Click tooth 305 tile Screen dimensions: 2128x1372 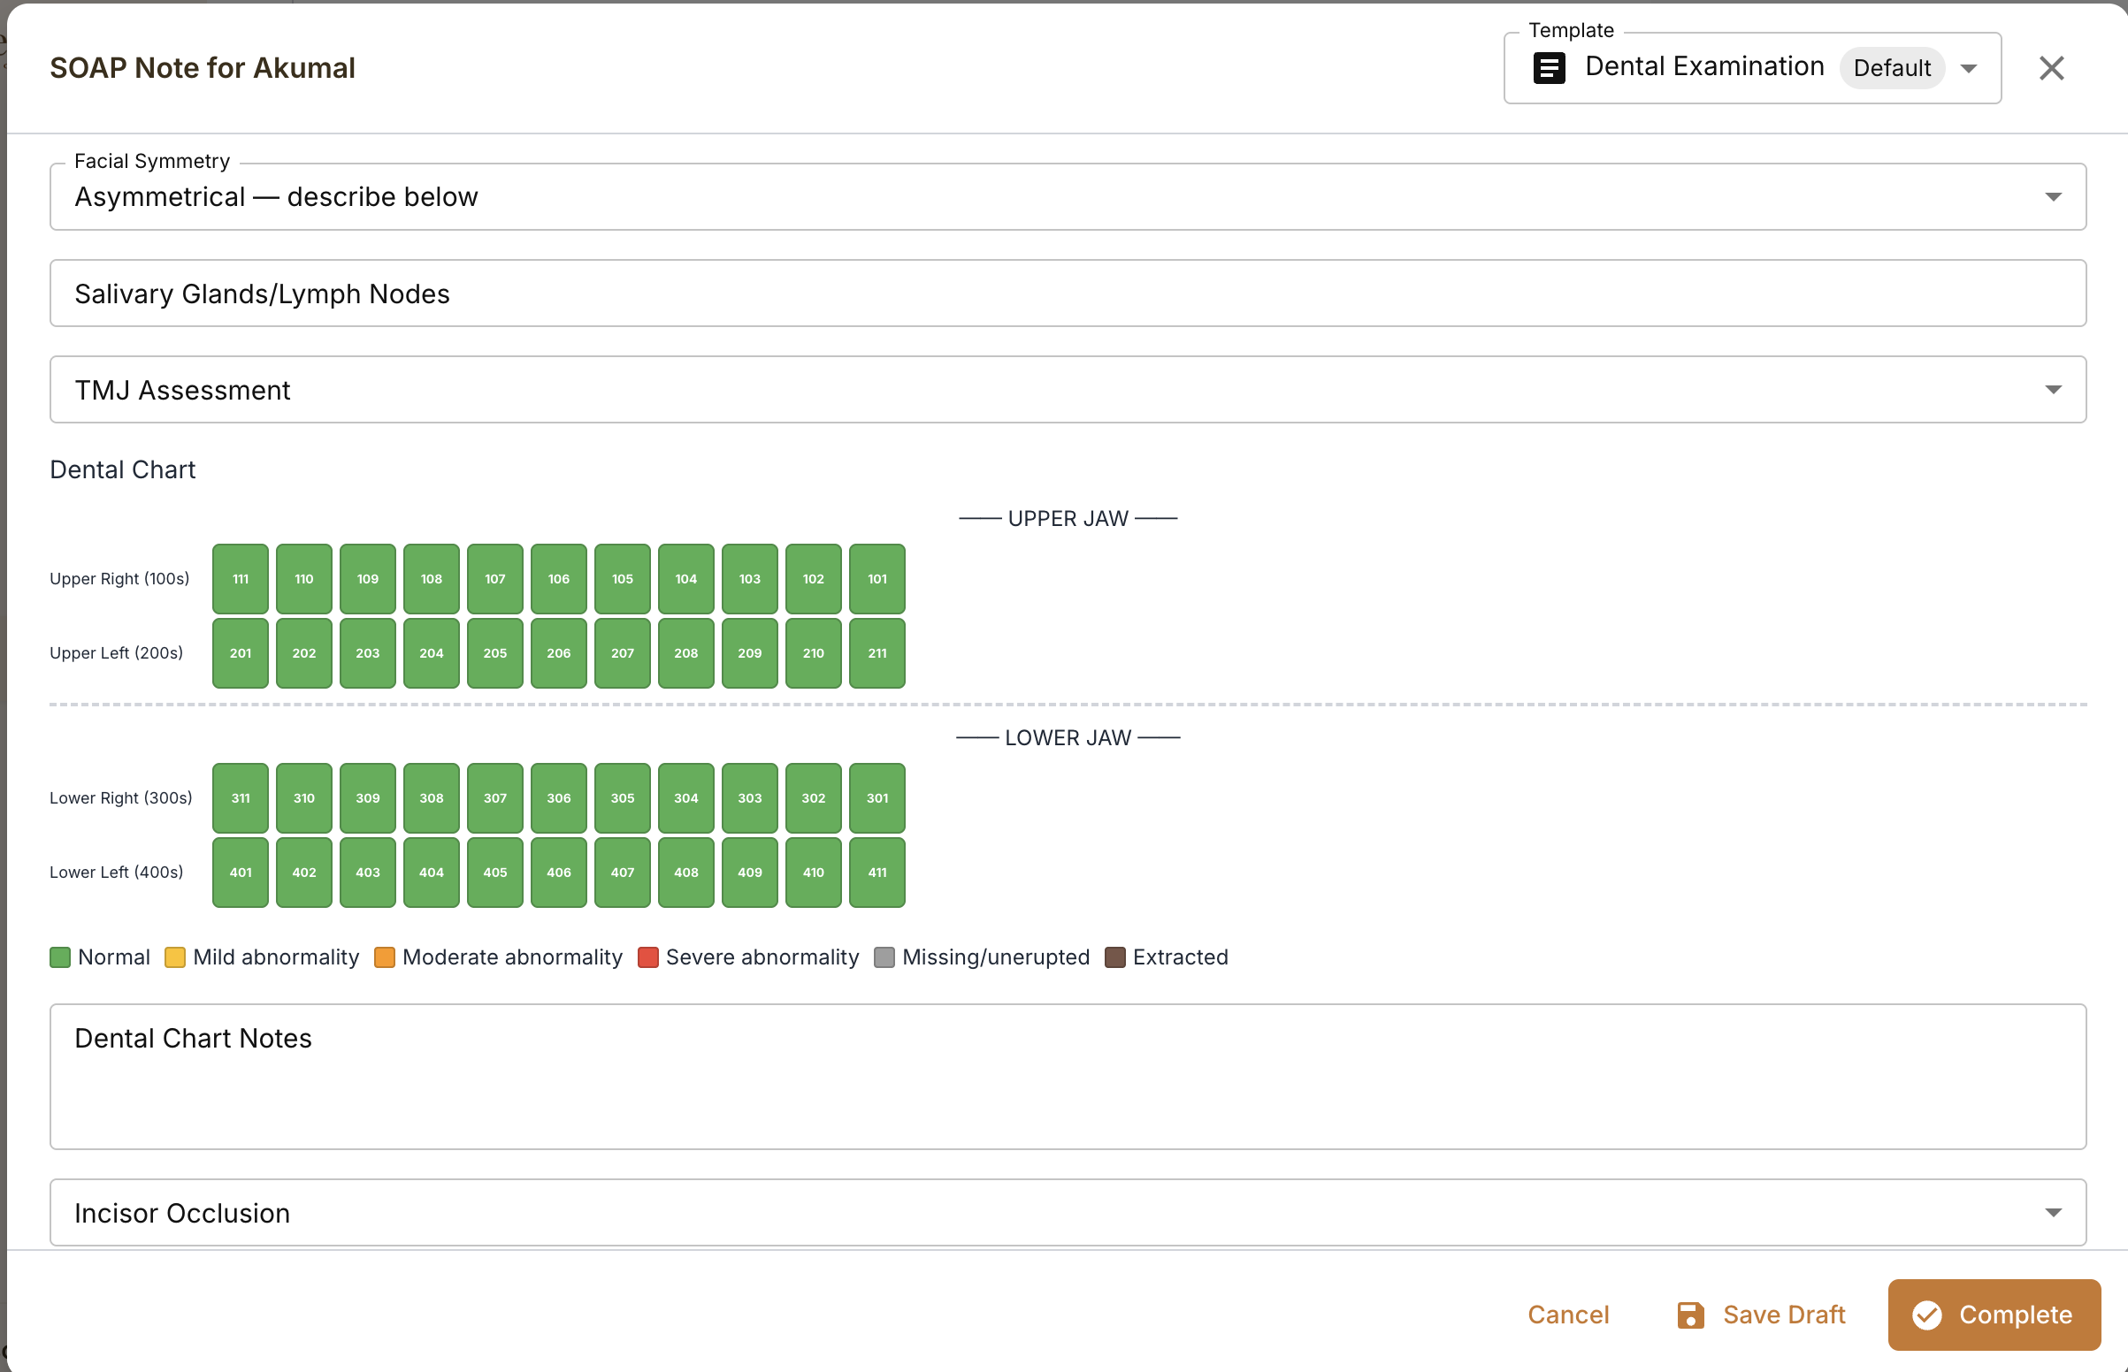[x=623, y=798]
